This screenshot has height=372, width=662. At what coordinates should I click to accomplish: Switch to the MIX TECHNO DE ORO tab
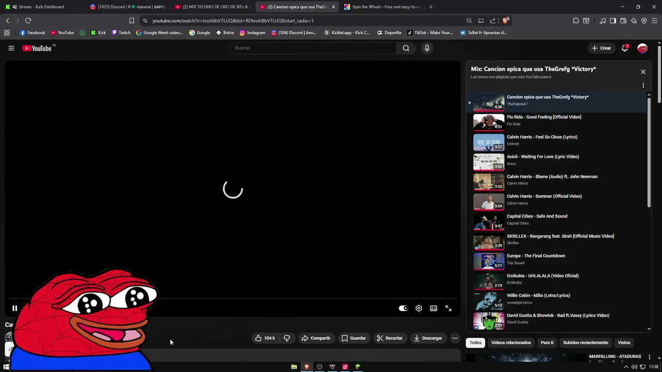click(212, 7)
